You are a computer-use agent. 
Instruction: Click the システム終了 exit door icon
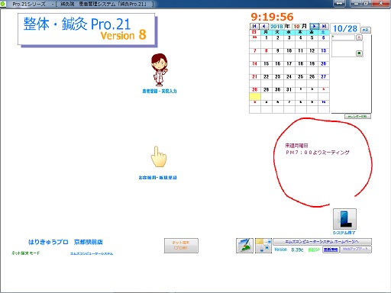click(x=344, y=219)
